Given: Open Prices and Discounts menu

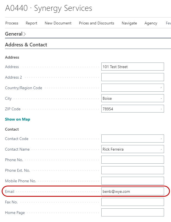Looking at the screenshot, I should pyautogui.click(x=96, y=23).
